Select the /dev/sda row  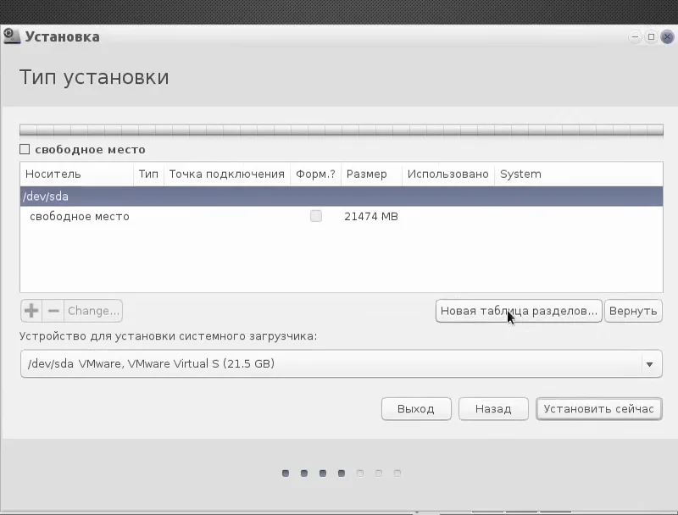click(342, 197)
